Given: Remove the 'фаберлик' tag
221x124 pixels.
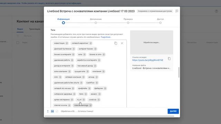Looking at the screenshot, I should 105,88.
